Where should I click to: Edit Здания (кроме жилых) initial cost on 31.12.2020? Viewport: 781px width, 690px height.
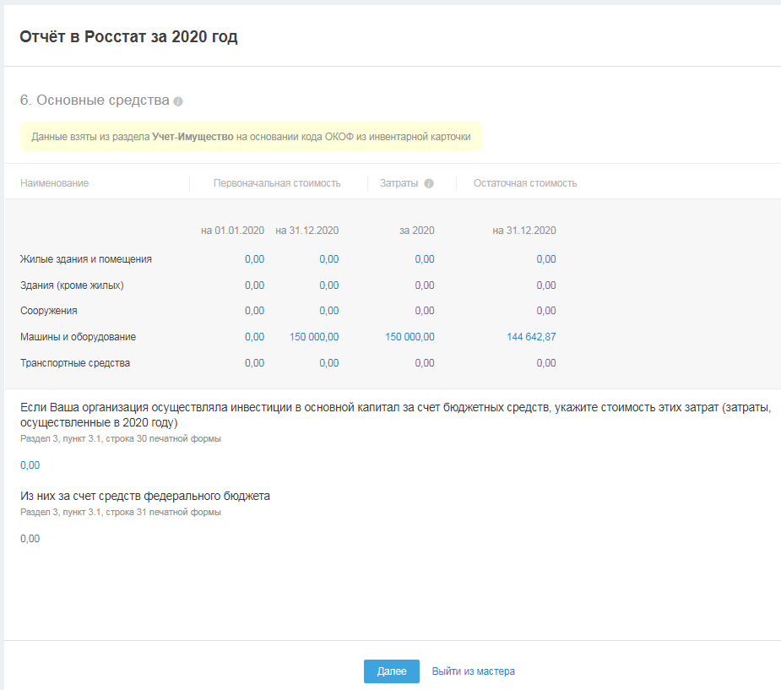pyautogui.click(x=328, y=285)
